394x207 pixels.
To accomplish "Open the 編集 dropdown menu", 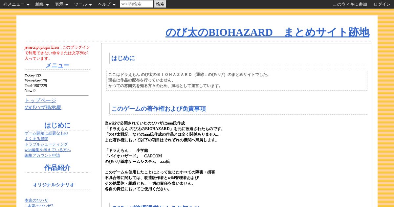I will click(42, 4).
